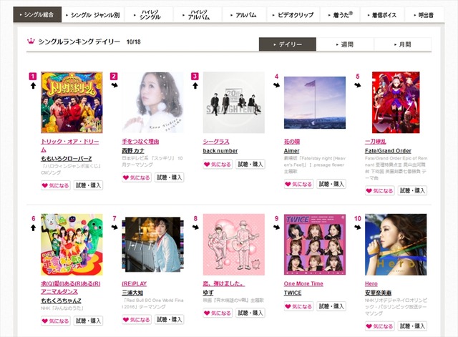The image size is (458, 337).
Task: Switch to the 月間 ranking tab
Action: tap(402, 44)
